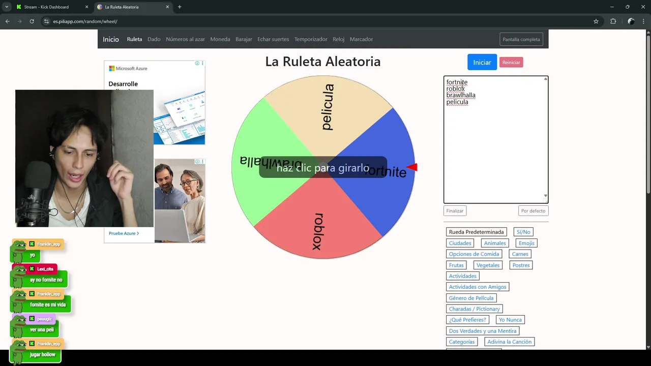This screenshot has height=366, width=651.
Task: Select the Rueda Predeterminada preset
Action: [x=476, y=232]
